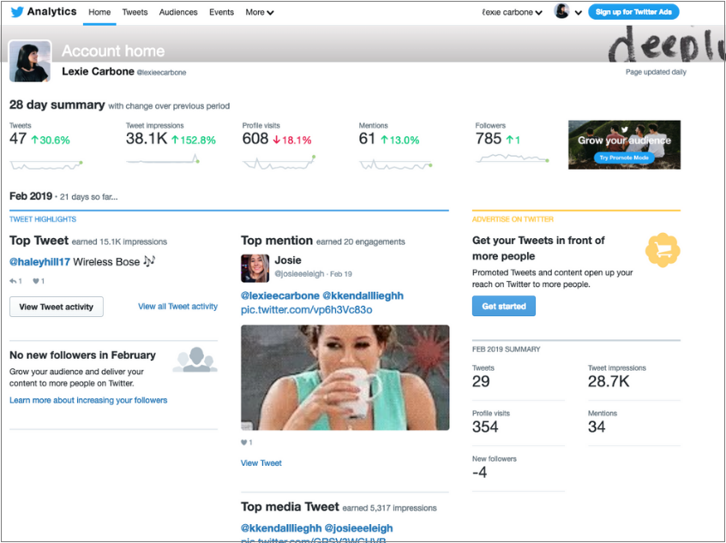Click the -4 New followers value
726x543 pixels.
[480, 472]
